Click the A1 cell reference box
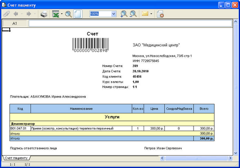 pos(15,23)
